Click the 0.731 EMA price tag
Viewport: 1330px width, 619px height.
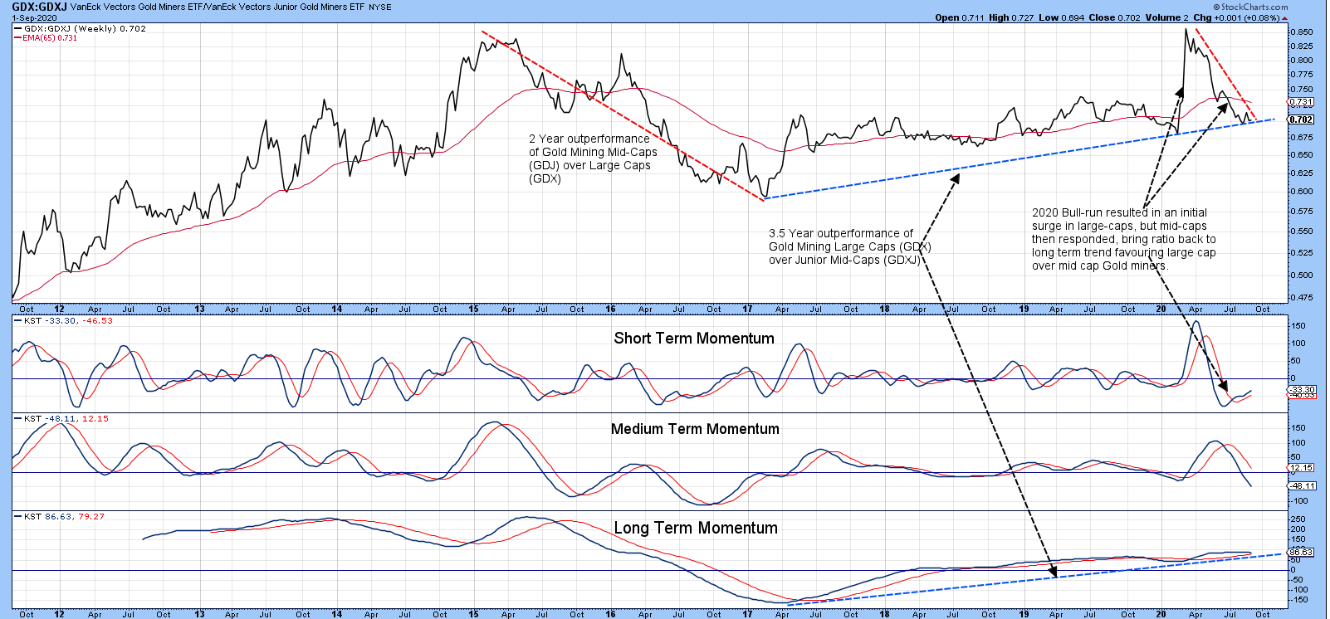click(1301, 102)
